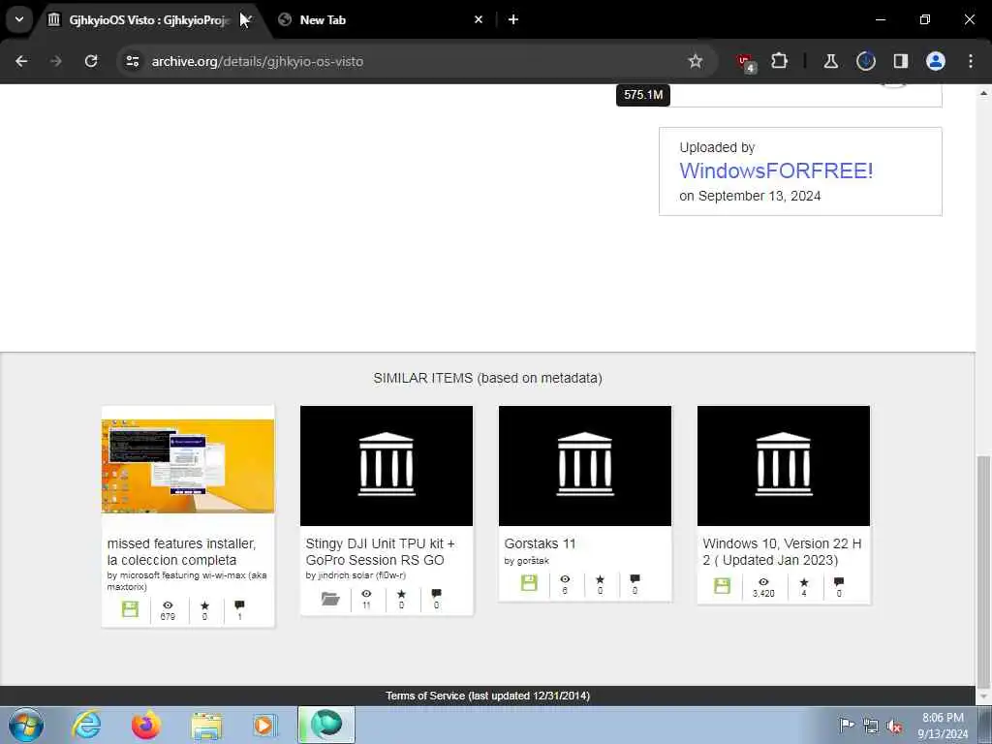Click reviews bubble on missed features card
The width and height of the screenshot is (992, 744).
[239, 605]
